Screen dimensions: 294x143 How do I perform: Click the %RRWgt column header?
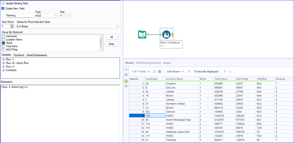(x=265, y=79)
